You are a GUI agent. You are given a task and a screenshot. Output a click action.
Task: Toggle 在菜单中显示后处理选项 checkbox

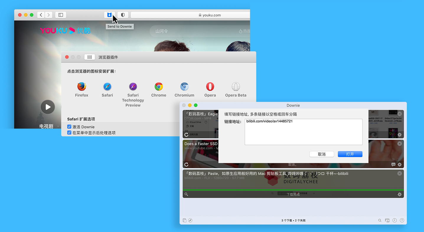pyautogui.click(x=69, y=133)
